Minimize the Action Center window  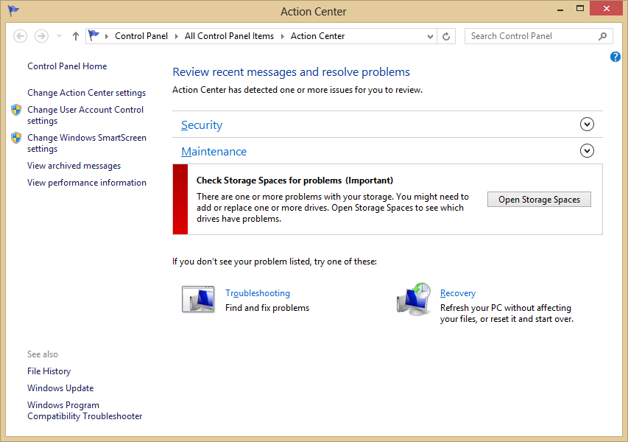coord(560,10)
